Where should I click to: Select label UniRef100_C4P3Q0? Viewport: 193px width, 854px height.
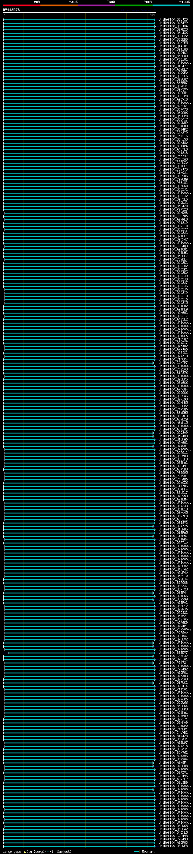173,410
